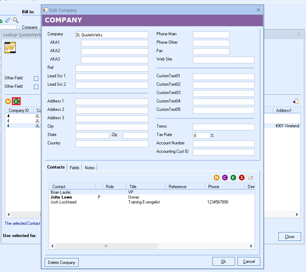Click the CustomText03 field
Viewport: 306px width, 272px height.
(224, 94)
